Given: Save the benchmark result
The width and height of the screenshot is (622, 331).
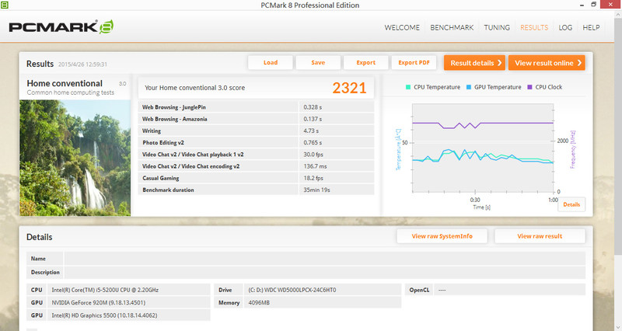Looking at the screenshot, I should tap(318, 63).
